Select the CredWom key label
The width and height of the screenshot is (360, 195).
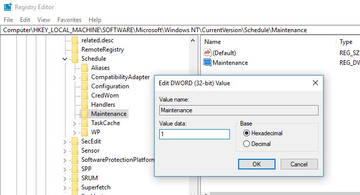[105, 95]
